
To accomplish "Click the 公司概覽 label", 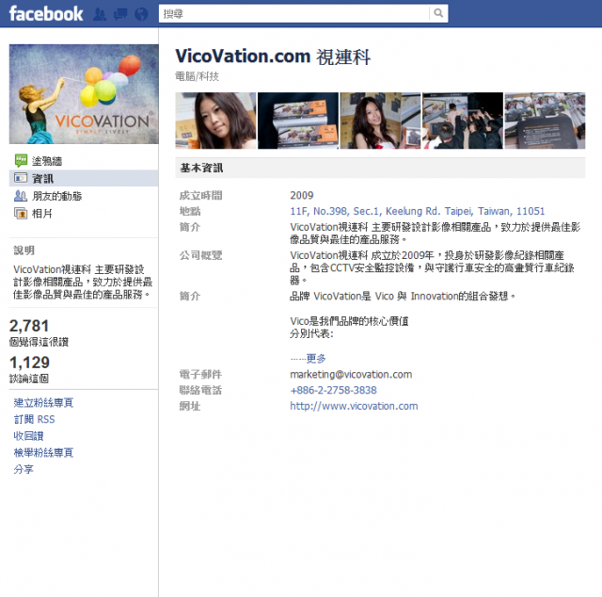I will (x=200, y=255).
